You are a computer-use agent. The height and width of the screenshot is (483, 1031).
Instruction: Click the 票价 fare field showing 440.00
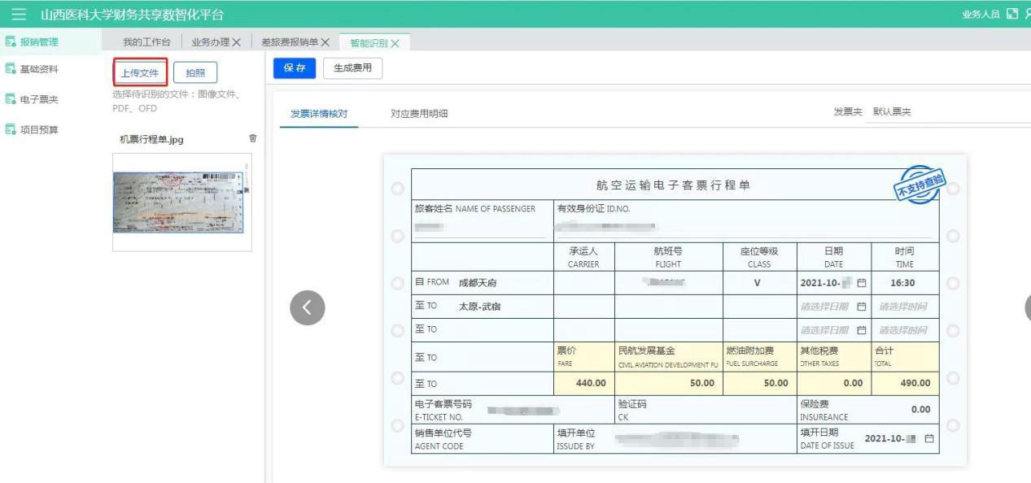pyautogui.click(x=584, y=382)
